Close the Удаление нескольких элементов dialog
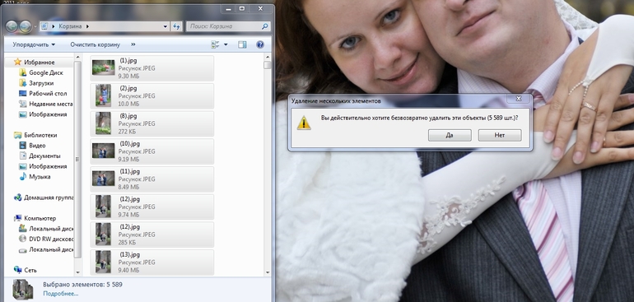 pos(519,98)
